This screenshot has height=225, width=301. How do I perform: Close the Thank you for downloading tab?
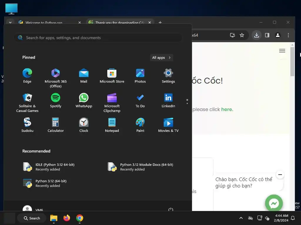click(150, 22)
